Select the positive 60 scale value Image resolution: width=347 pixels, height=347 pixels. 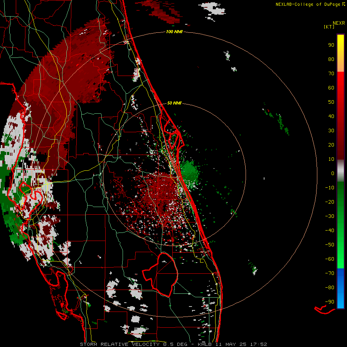coord(331,88)
